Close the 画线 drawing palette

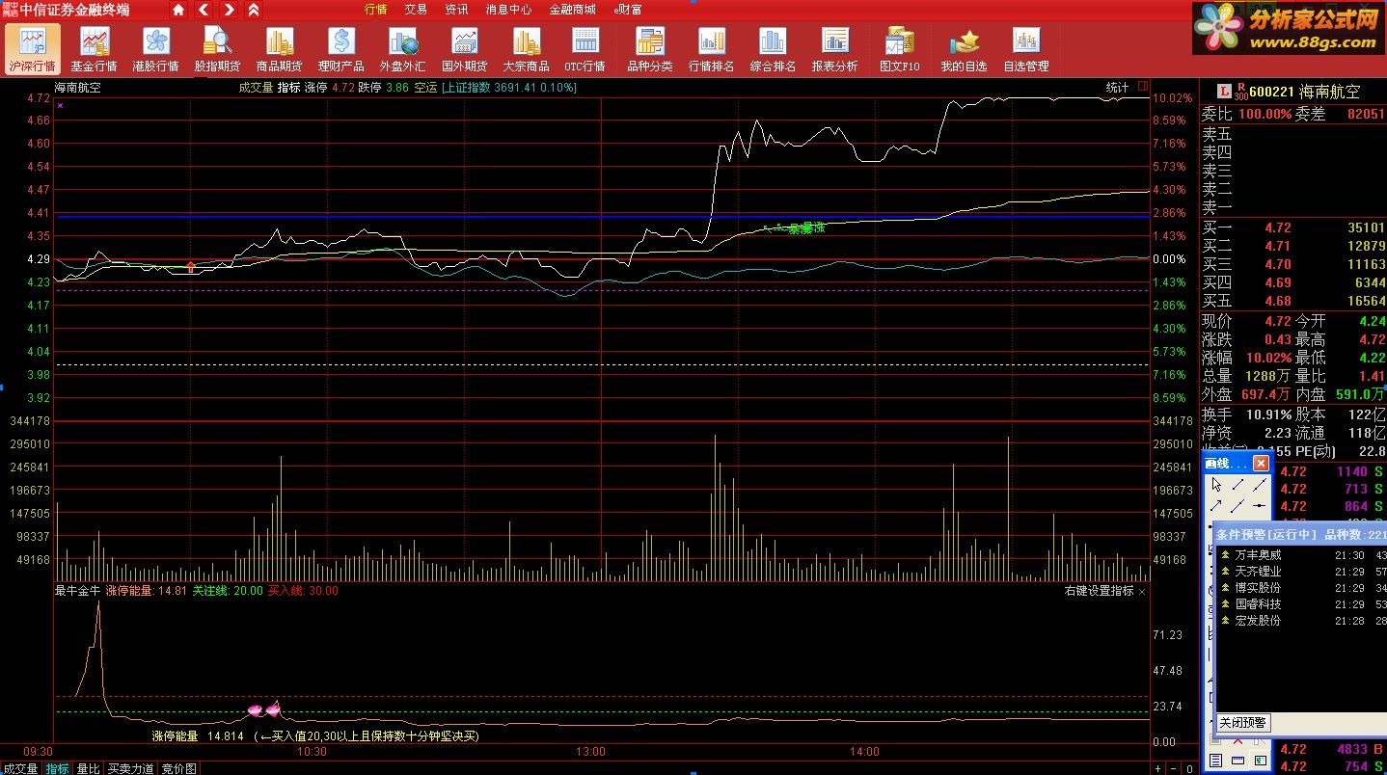(x=1261, y=464)
